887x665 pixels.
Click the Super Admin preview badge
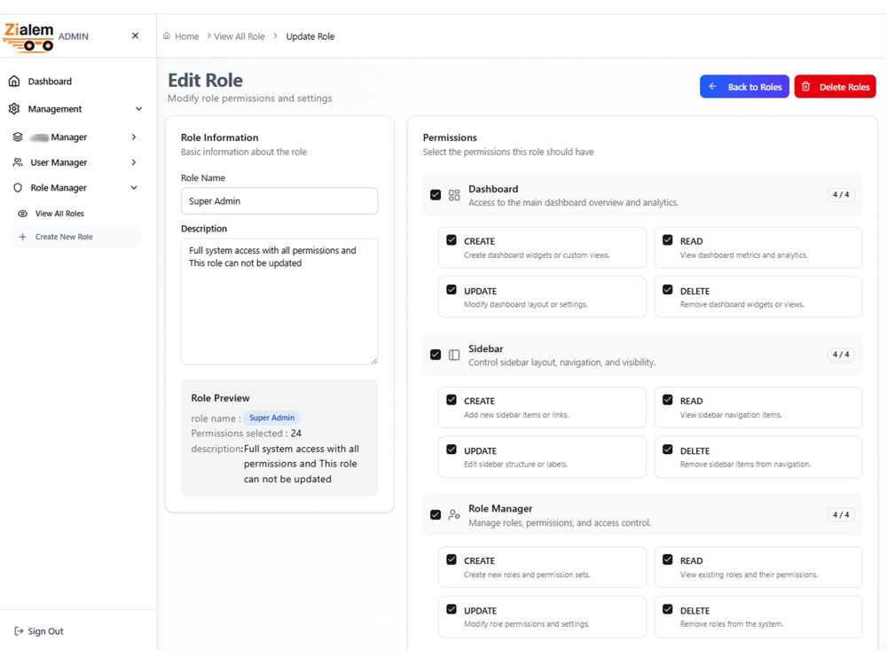272,418
